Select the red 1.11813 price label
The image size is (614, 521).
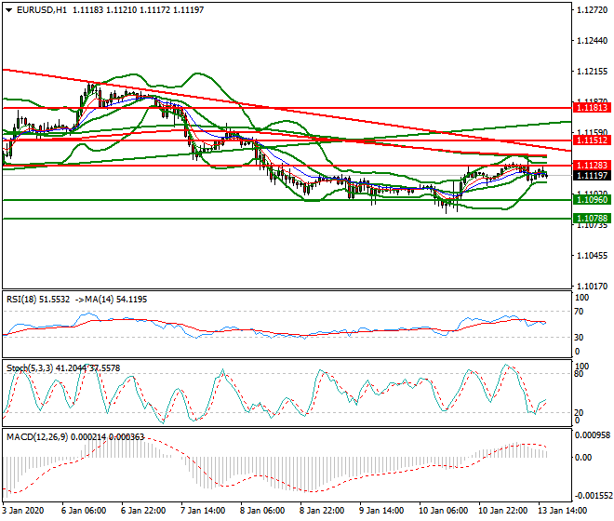(592, 107)
